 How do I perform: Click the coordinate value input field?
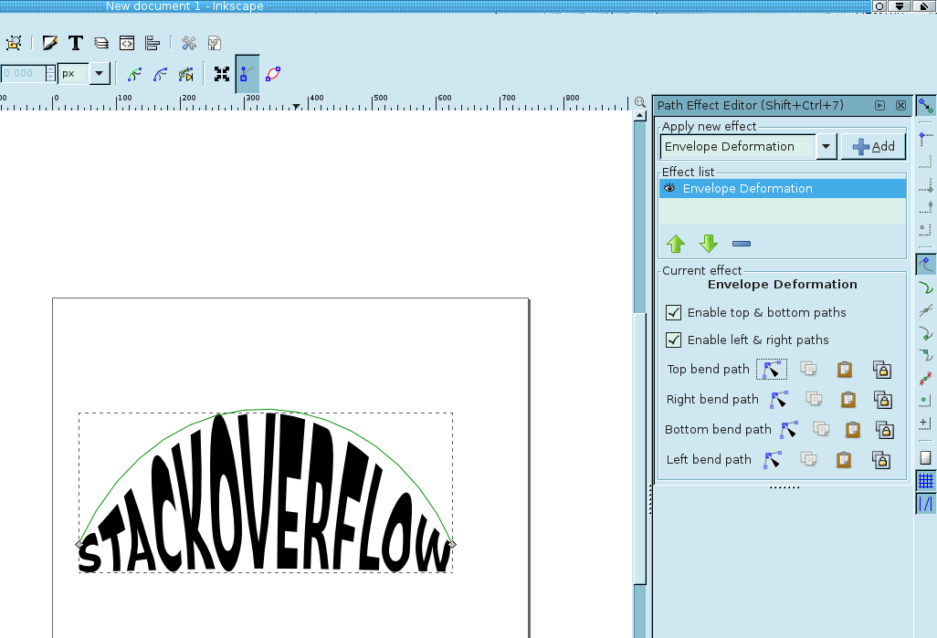[23, 74]
